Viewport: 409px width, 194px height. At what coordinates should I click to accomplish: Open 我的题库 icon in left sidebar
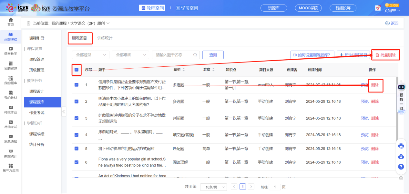tap(11, 78)
